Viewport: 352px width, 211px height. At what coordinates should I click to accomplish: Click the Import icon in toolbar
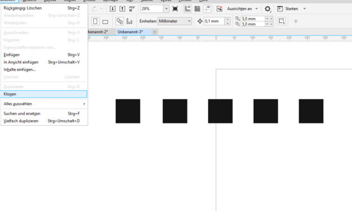coord(112,9)
